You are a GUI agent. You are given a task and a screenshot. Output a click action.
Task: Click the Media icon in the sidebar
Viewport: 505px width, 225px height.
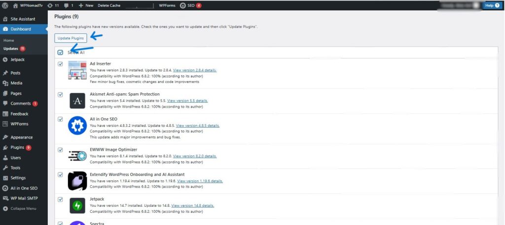click(5, 83)
